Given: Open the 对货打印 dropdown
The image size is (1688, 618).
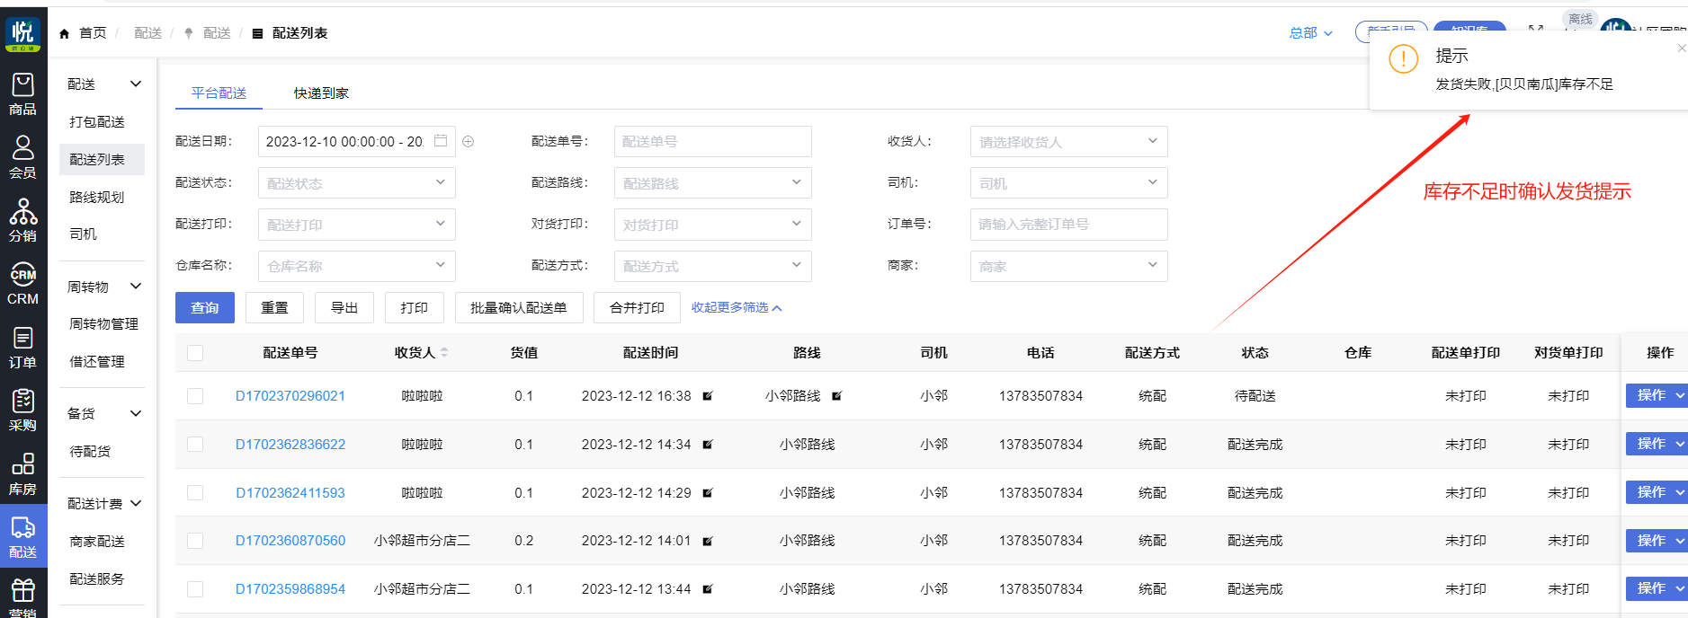Looking at the screenshot, I should pos(713,225).
